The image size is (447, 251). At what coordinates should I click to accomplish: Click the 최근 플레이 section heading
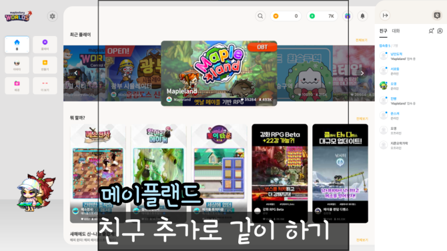point(81,34)
